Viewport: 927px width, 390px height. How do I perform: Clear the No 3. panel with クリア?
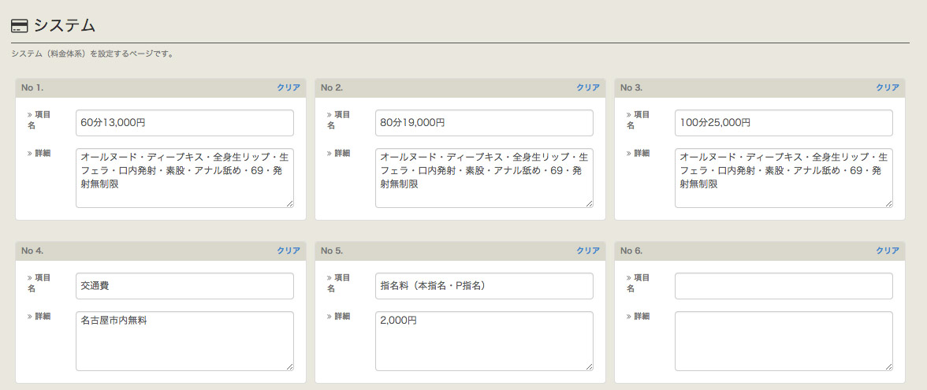(x=888, y=87)
